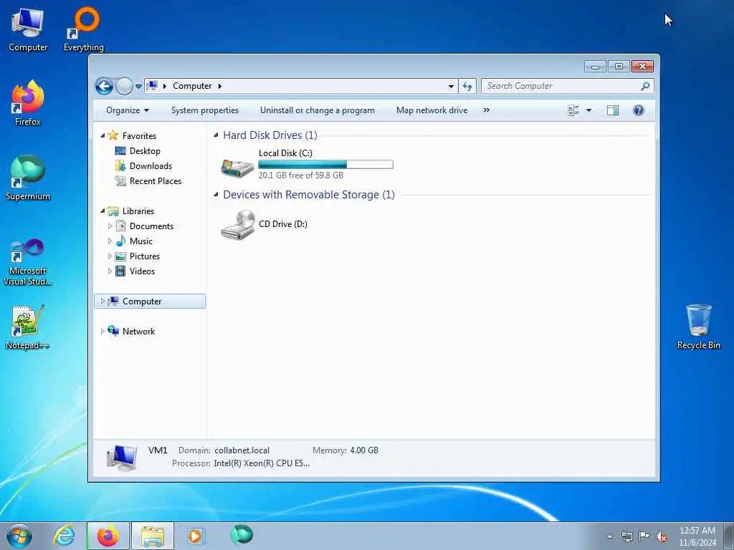Click the Computer breadcrumb in address bar

pos(192,86)
